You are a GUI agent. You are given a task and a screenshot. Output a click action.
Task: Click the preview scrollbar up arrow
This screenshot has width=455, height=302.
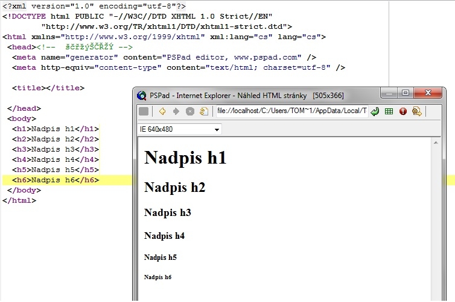tap(436, 143)
